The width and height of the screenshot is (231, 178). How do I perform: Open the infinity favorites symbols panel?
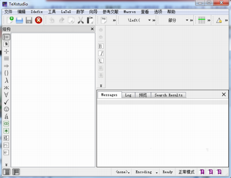6,124
